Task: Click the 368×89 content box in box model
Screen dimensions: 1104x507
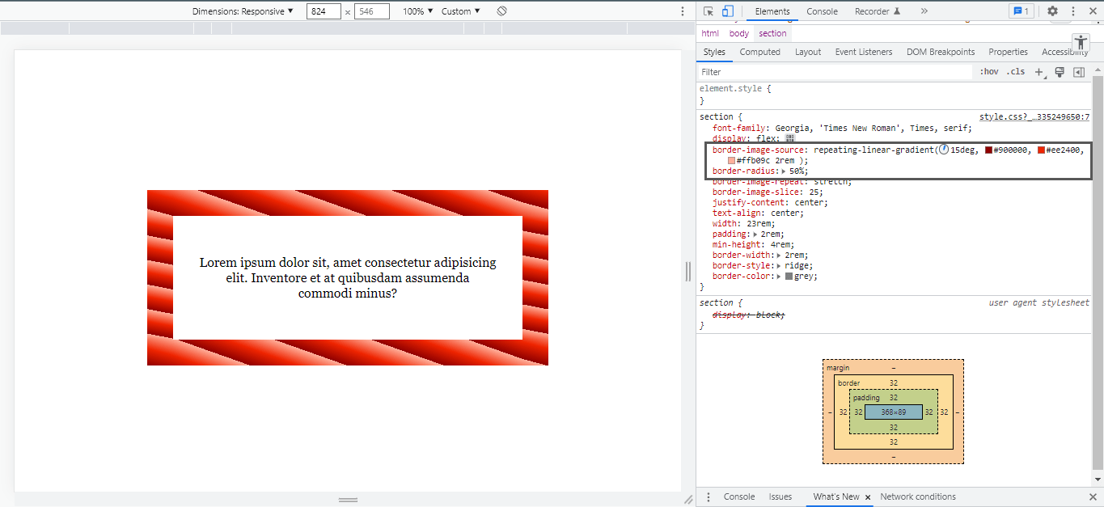Action: pyautogui.click(x=893, y=412)
